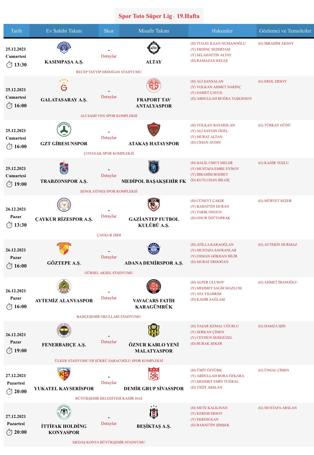Click the Galatasaray club logo

pos(64,86)
